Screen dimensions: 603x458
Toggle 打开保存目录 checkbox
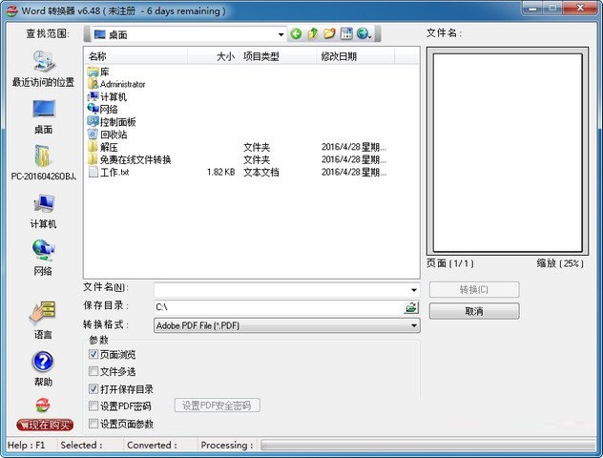pyautogui.click(x=94, y=388)
